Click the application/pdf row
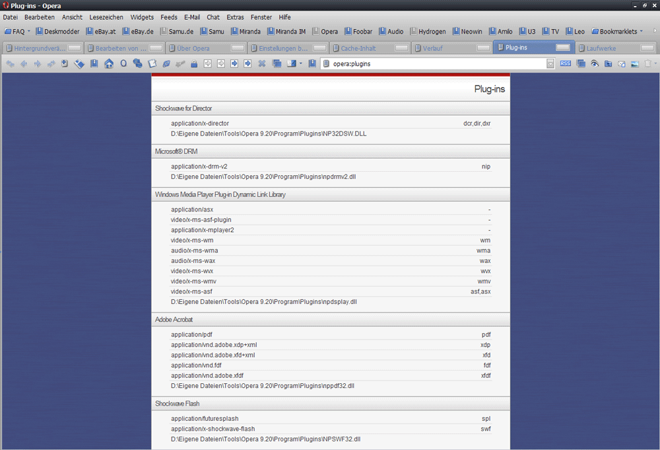 click(x=331, y=334)
